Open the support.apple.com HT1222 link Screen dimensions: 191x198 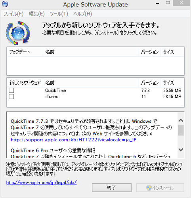point(74,140)
